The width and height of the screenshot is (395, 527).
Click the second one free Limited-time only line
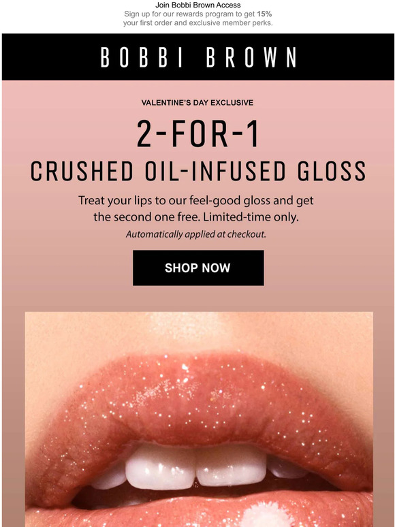click(196, 217)
